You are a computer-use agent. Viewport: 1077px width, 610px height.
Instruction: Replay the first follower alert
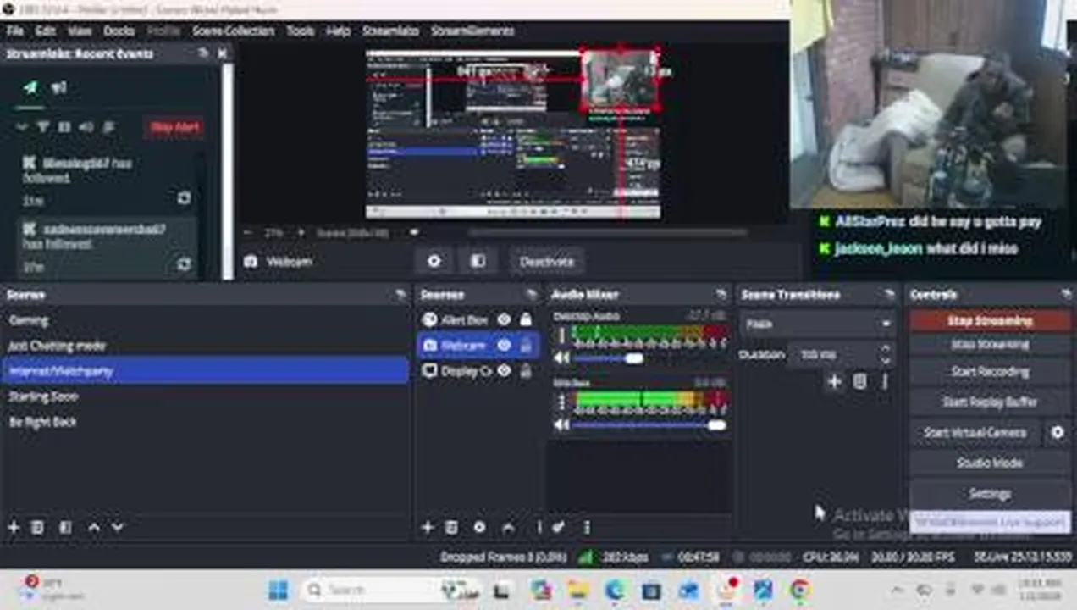pos(184,198)
